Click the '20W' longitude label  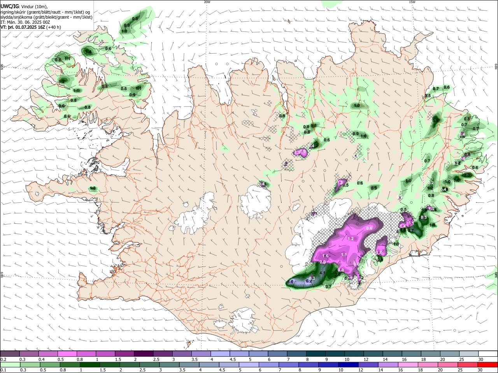point(207,2)
